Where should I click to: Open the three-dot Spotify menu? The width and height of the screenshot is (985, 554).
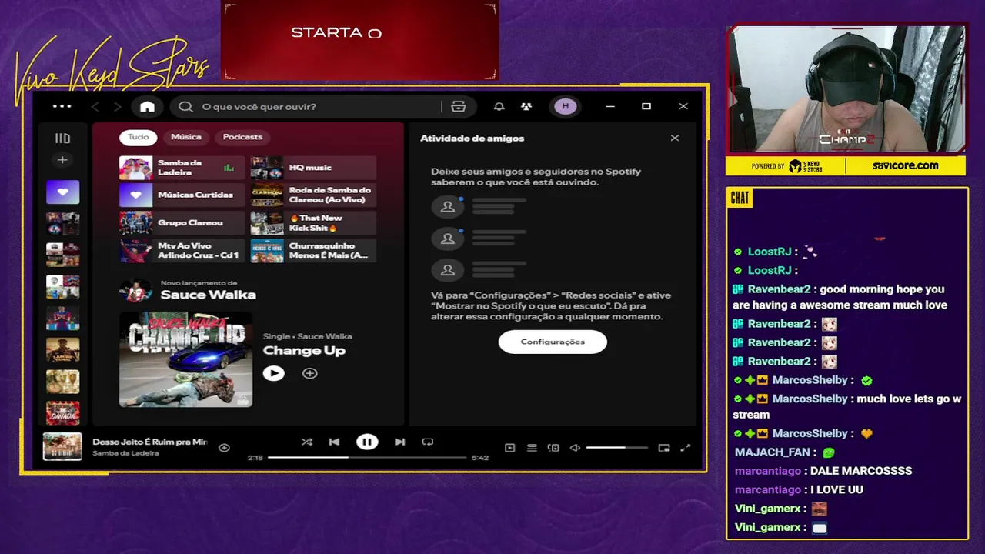point(62,106)
